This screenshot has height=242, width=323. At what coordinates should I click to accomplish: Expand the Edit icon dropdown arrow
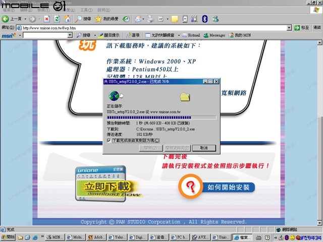click(168, 19)
